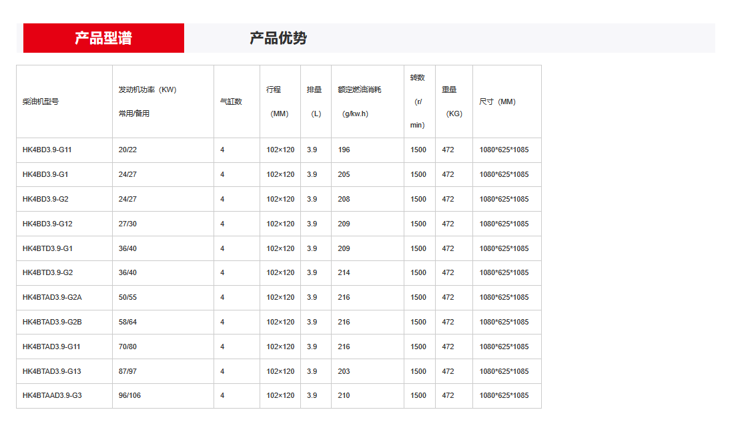Click the 柴油机型号 column header

65,101
